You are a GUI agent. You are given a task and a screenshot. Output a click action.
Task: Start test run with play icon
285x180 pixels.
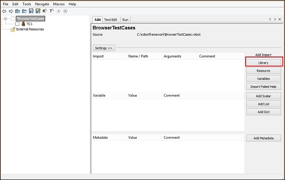coord(58,11)
